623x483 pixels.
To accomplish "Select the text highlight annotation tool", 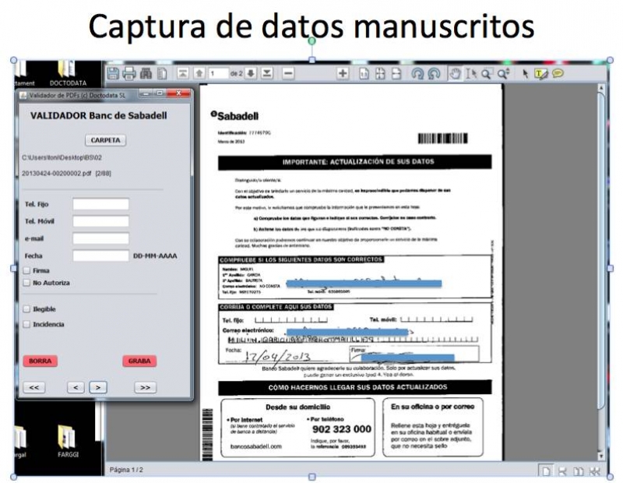I will click(540, 73).
